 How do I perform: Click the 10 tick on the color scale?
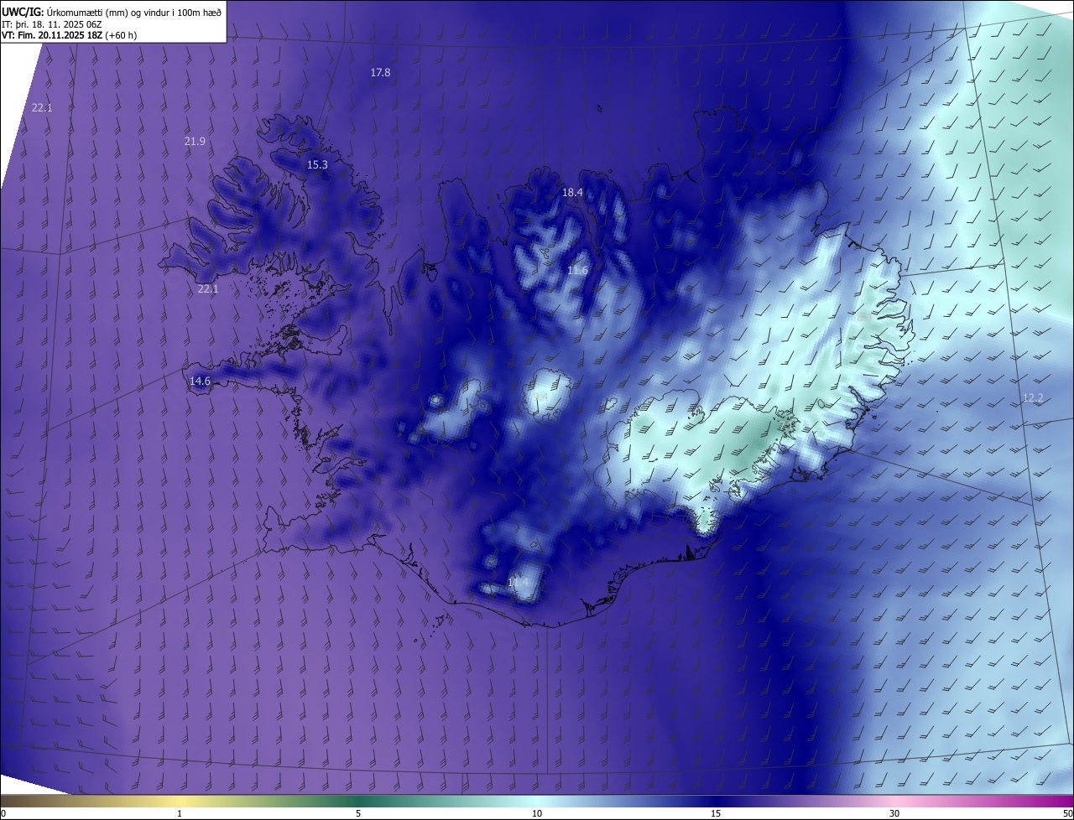(x=537, y=814)
